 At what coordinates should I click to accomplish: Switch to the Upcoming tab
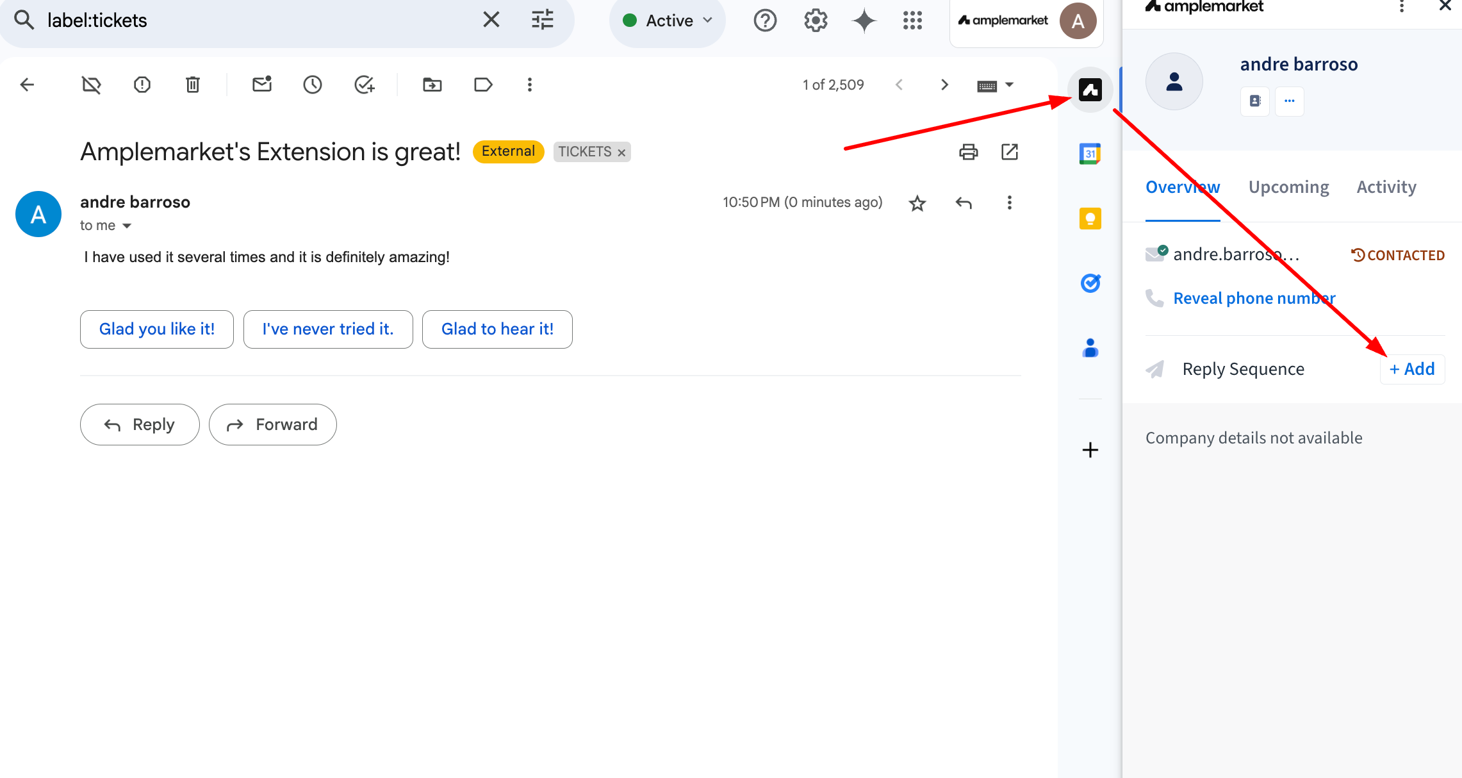1288,187
